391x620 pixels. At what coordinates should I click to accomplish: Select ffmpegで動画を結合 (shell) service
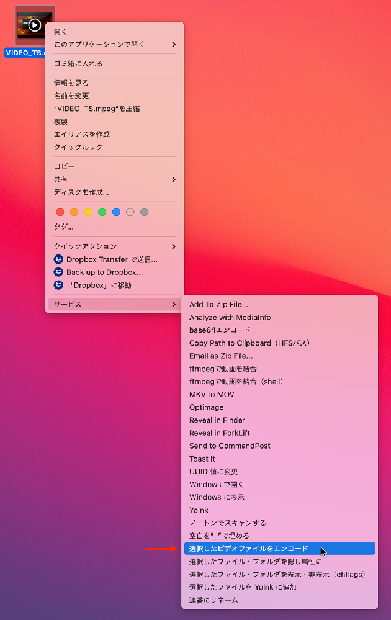(x=279, y=382)
